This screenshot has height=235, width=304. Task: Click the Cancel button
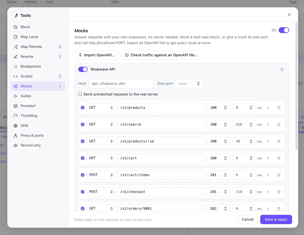coord(248,219)
